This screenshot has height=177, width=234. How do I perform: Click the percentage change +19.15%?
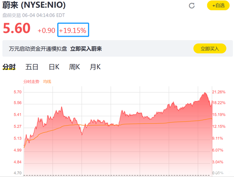73,31
